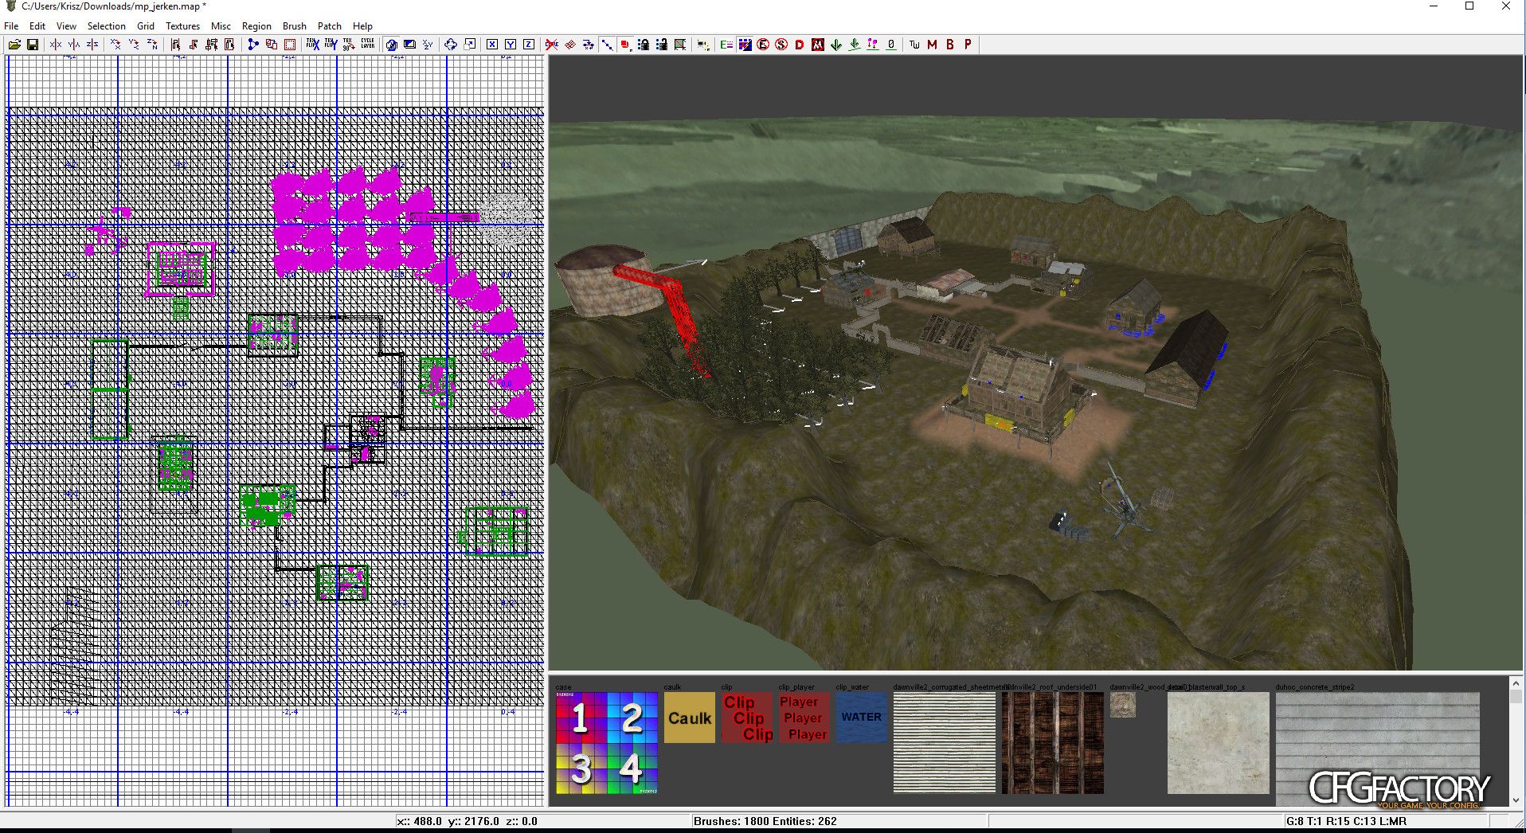Switch grid to Y view icon

click(x=511, y=45)
